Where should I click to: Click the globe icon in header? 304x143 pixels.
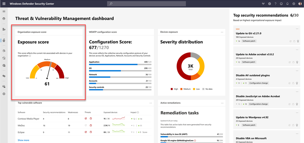click(270, 4)
